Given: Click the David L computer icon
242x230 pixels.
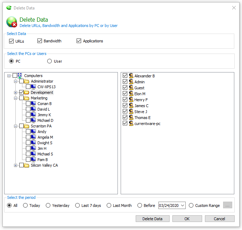Looking at the screenshot, I should (x=33, y=109).
